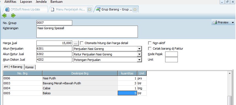This screenshot has height=105, width=236.
Task: Open the Bantuan menu
Action: pyautogui.click(x=57, y=2)
